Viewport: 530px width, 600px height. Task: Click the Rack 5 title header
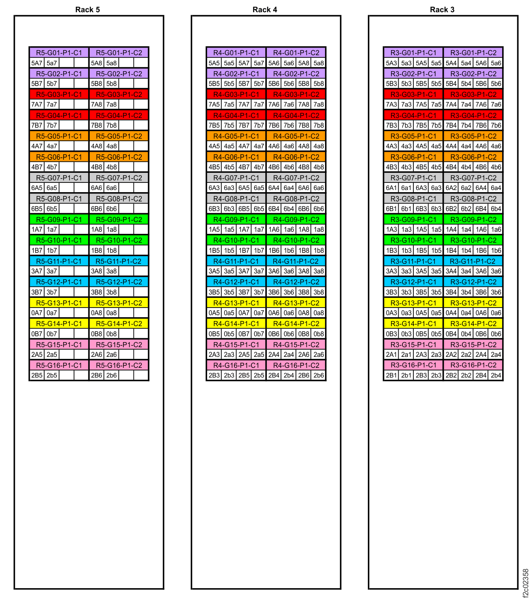click(x=88, y=8)
